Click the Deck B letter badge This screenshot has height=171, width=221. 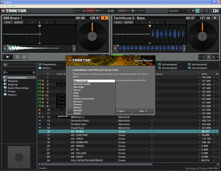coord(215,18)
